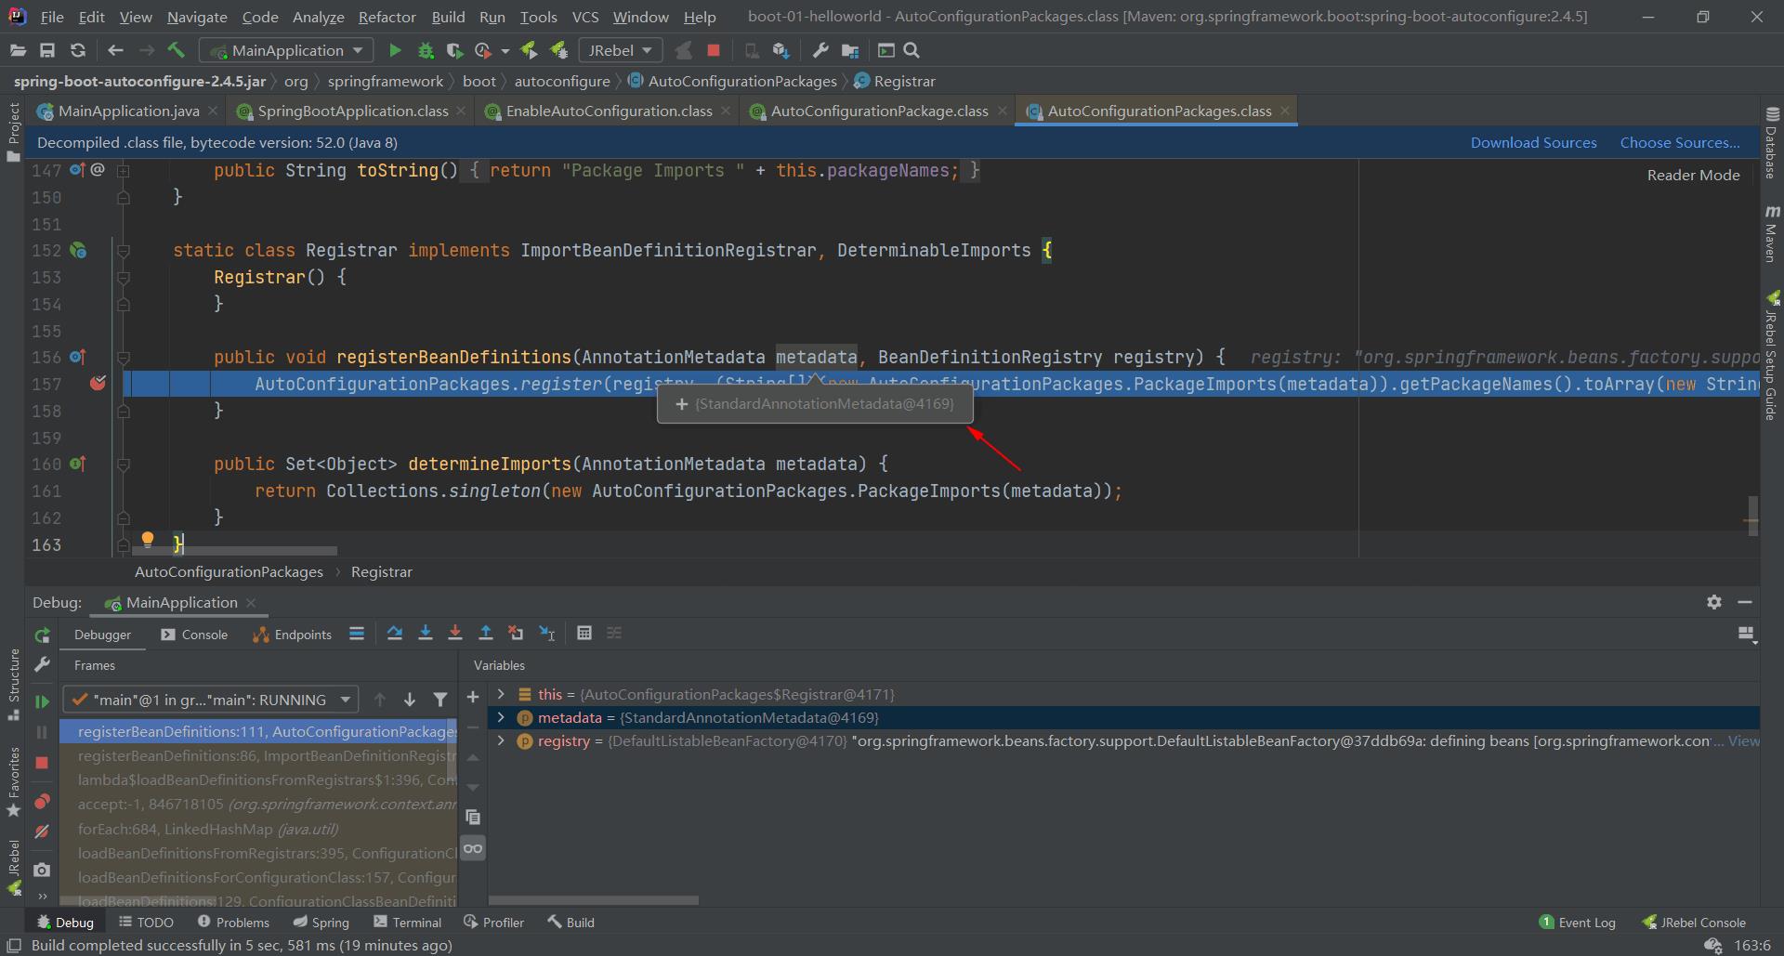Click the Save All floppy icon
The height and width of the screenshot is (956, 1784).
[47, 50]
